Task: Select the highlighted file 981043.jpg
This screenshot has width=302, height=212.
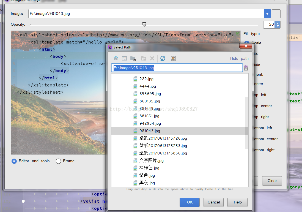Action: click(180, 131)
